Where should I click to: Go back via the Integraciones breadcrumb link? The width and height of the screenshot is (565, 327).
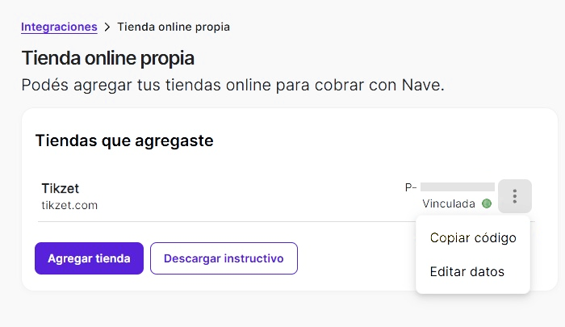(x=59, y=27)
